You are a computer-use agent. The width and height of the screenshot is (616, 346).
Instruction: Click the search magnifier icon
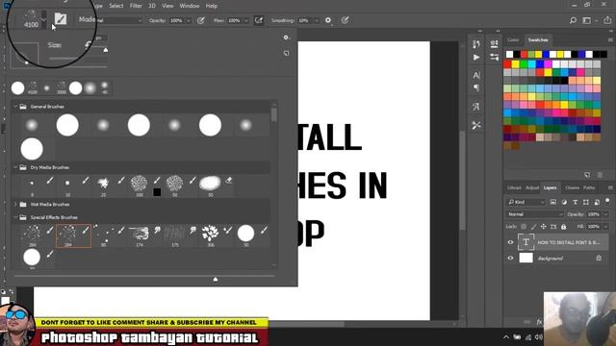[x=573, y=20]
